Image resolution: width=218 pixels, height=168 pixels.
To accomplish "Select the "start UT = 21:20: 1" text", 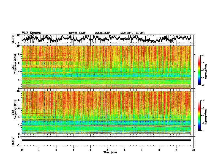I will [133, 33].
